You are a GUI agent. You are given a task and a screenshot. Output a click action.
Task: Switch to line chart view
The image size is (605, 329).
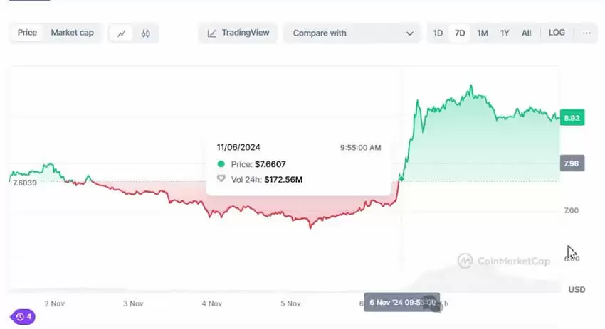[x=122, y=33]
